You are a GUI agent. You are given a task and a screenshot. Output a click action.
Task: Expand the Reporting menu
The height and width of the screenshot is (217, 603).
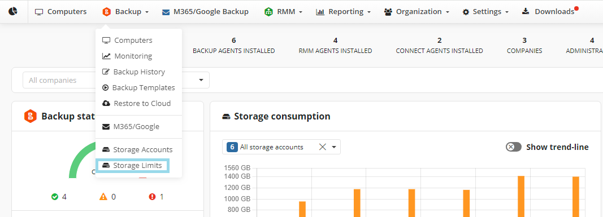click(x=343, y=12)
